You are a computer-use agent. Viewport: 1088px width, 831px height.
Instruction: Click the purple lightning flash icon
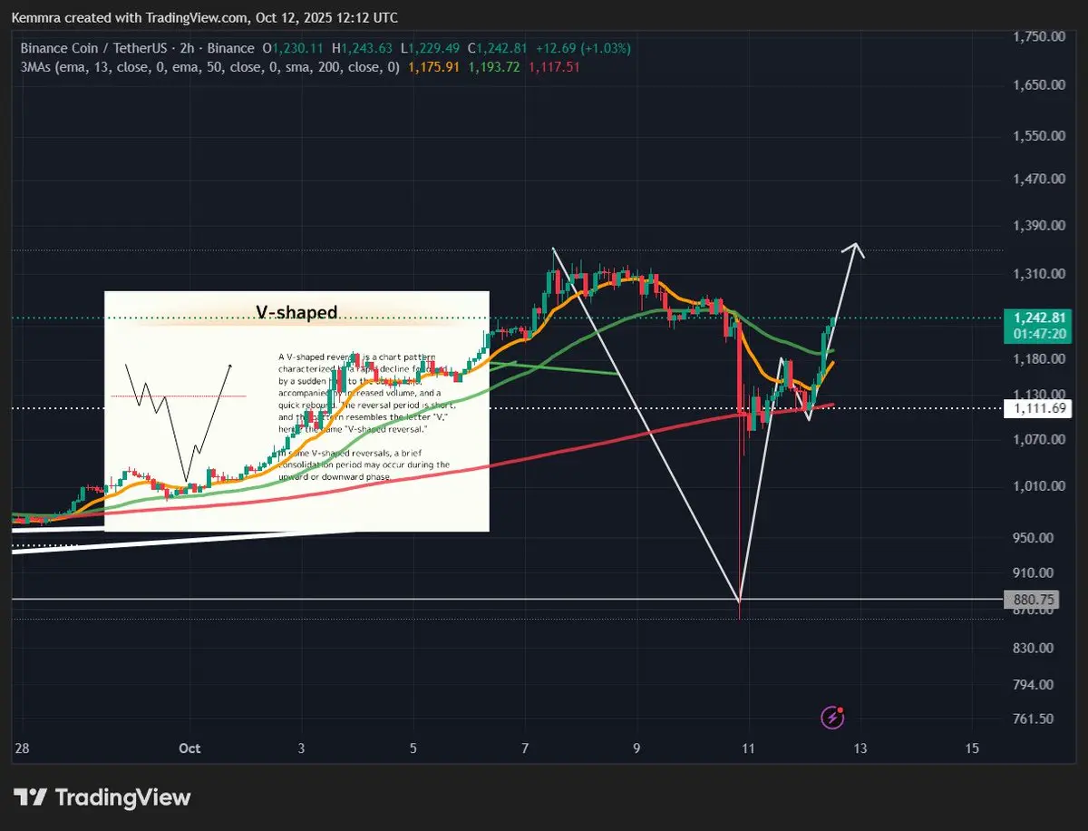pyautogui.click(x=832, y=718)
